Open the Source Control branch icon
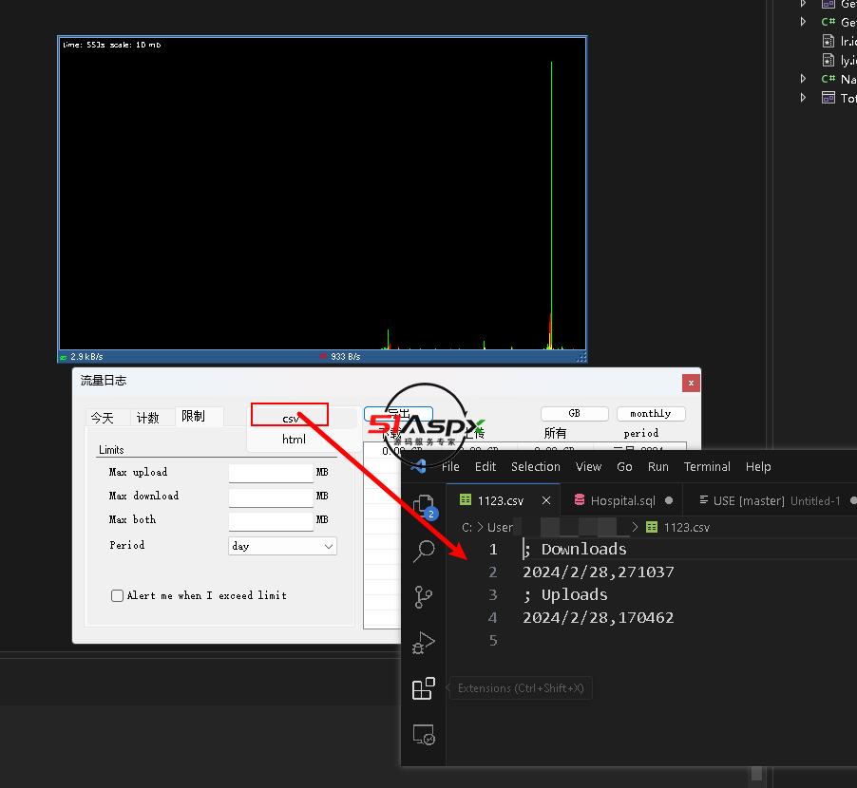This screenshot has height=788, width=857. (424, 597)
